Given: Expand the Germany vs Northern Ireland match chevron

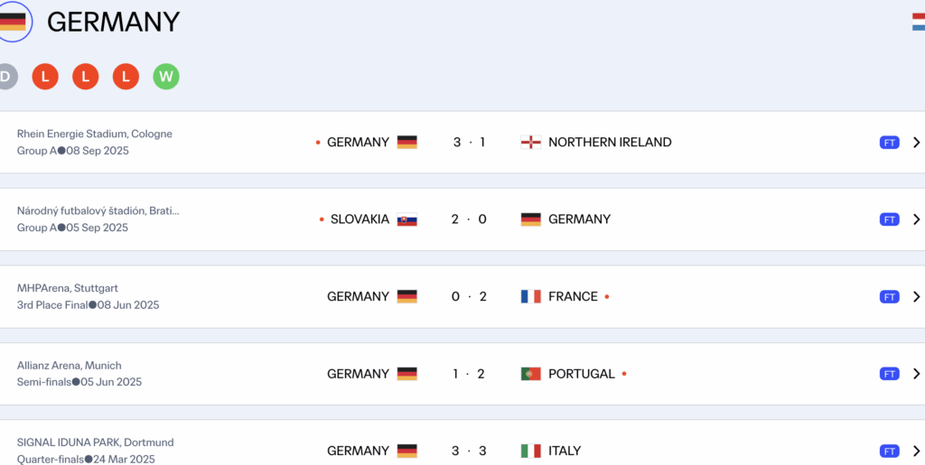Looking at the screenshot, I should click(916, 143).
